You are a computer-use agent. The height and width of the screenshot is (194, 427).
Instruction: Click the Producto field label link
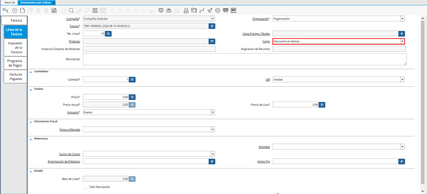74,41
